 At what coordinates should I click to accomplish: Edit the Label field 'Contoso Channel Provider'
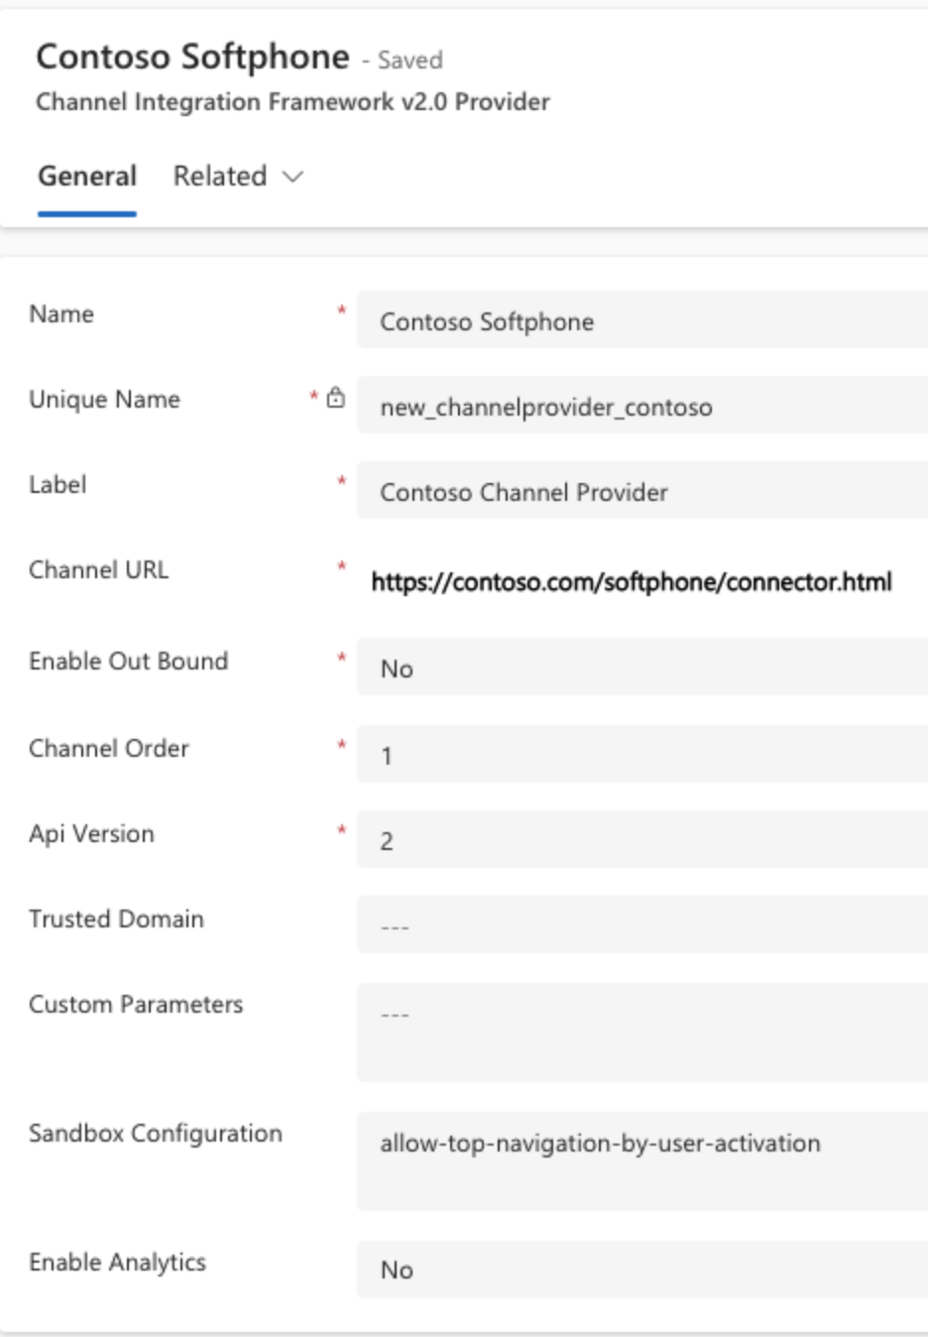click(x=642, y=491)
